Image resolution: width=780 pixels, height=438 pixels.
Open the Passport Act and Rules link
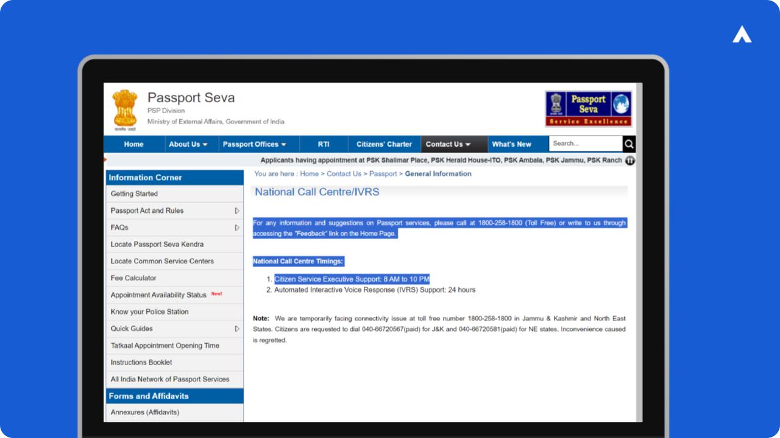tap(147, 210)
